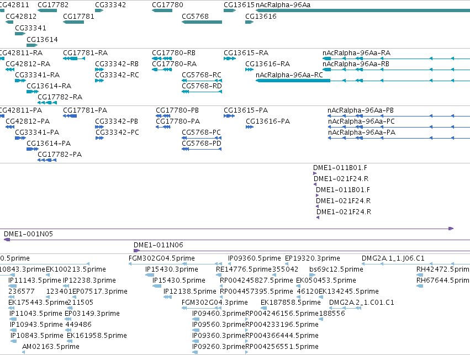
Task: Open CDS CG5768-PD label
Action: (x=202, y=144)
